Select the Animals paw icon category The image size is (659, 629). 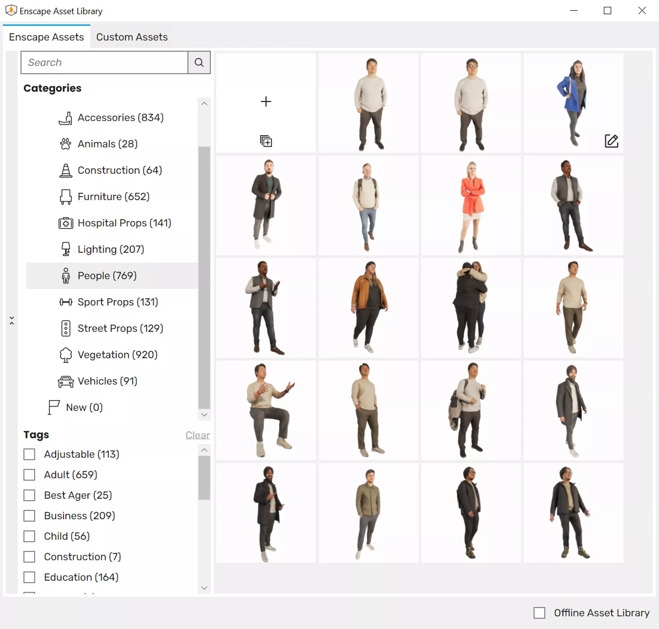coord(66,144)
